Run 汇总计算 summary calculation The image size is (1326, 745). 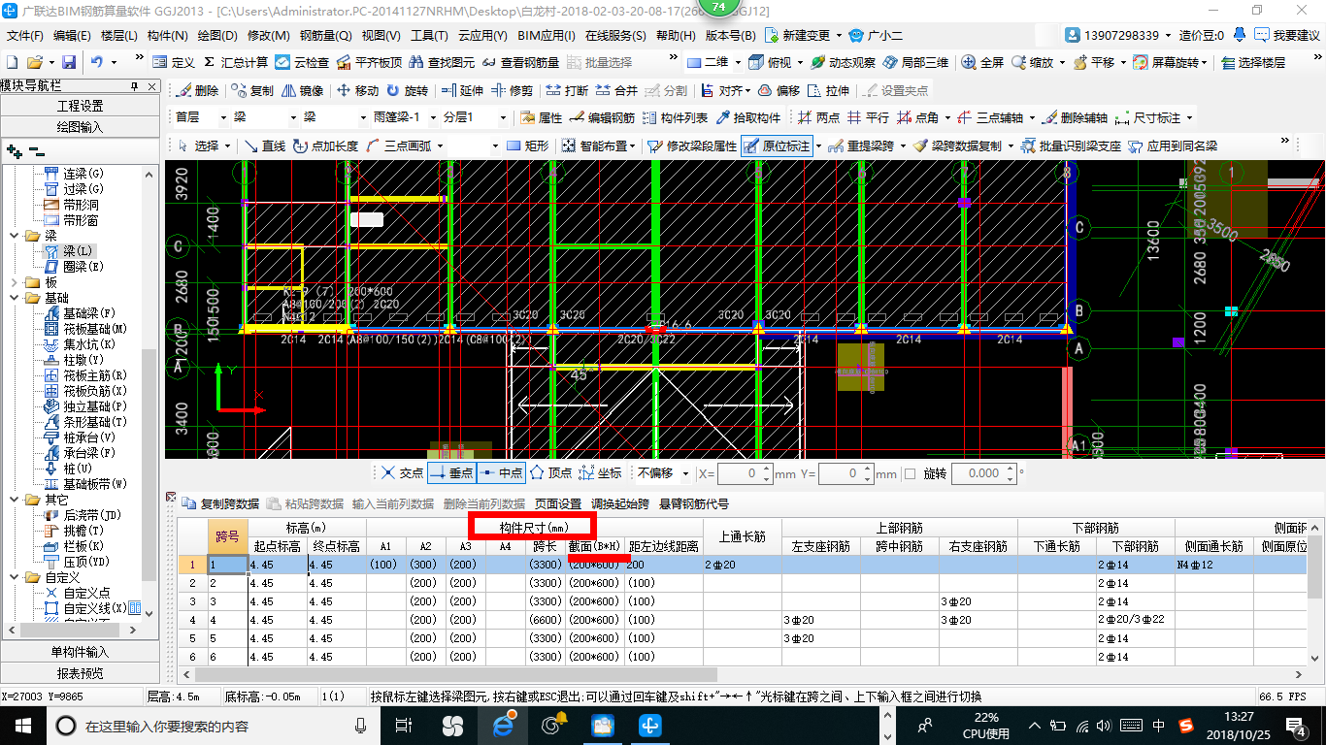click(236, 62)
